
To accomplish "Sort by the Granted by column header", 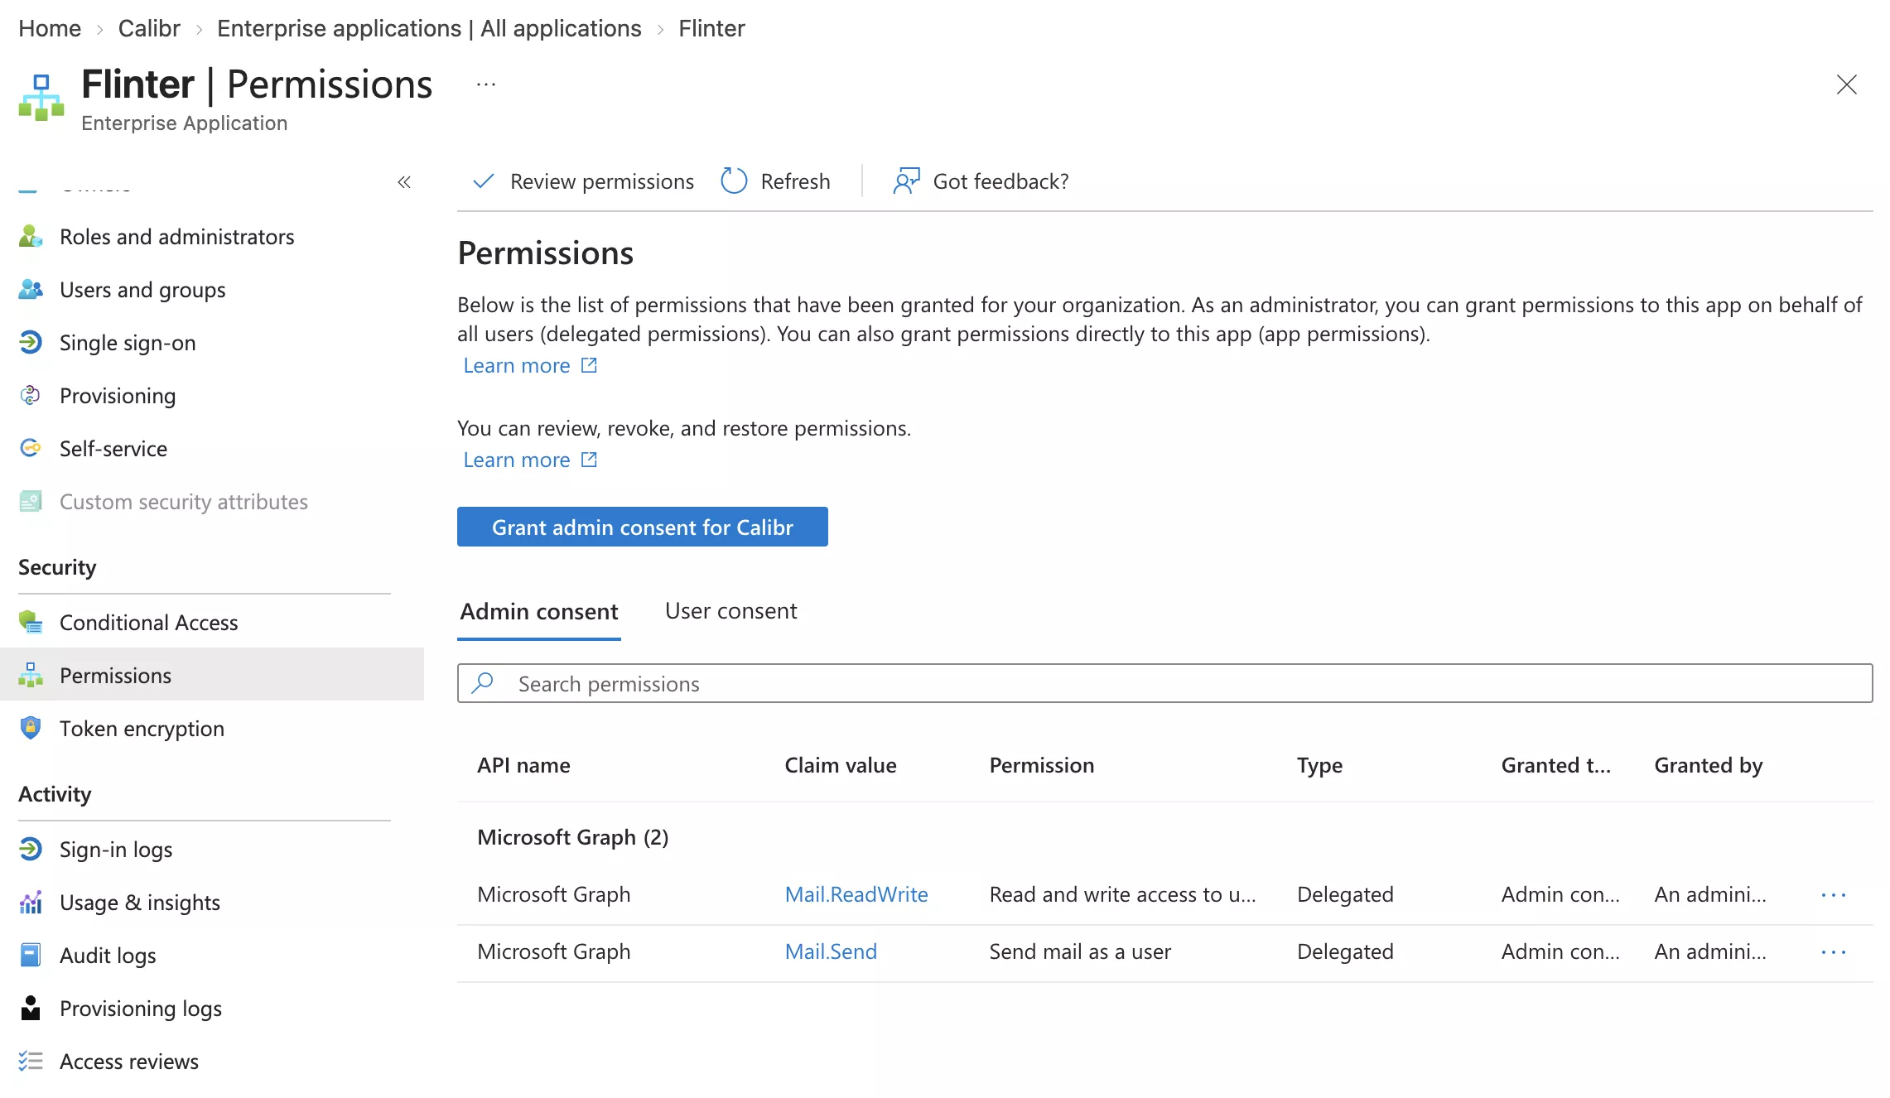I will [x=1708, y=766].
